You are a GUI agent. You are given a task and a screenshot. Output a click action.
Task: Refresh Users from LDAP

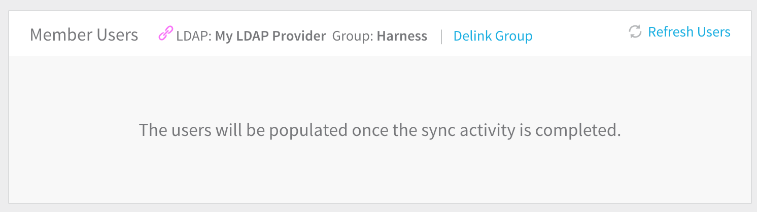click(x=689, y=32)
